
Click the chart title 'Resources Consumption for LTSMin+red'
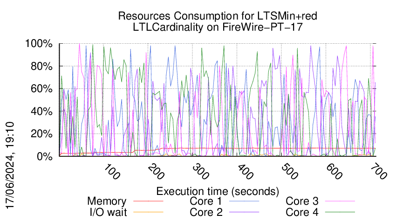point(218,16)
